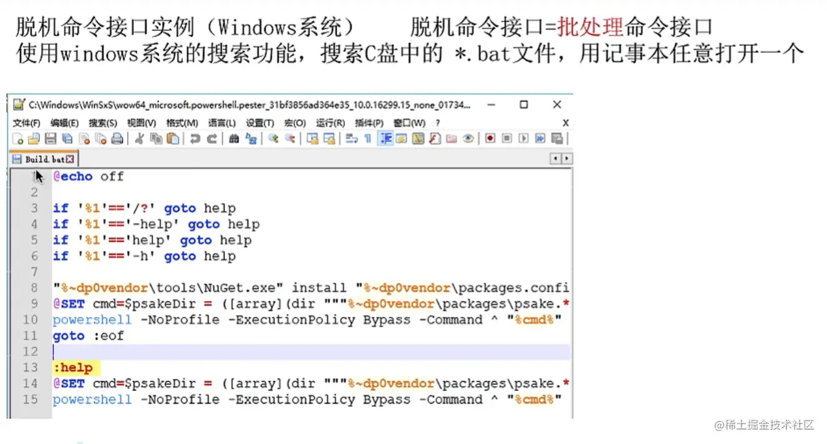Toggle the highlighted indent guide icon
827x444 pixels.
pyautogui.click(x=385, y=138)
